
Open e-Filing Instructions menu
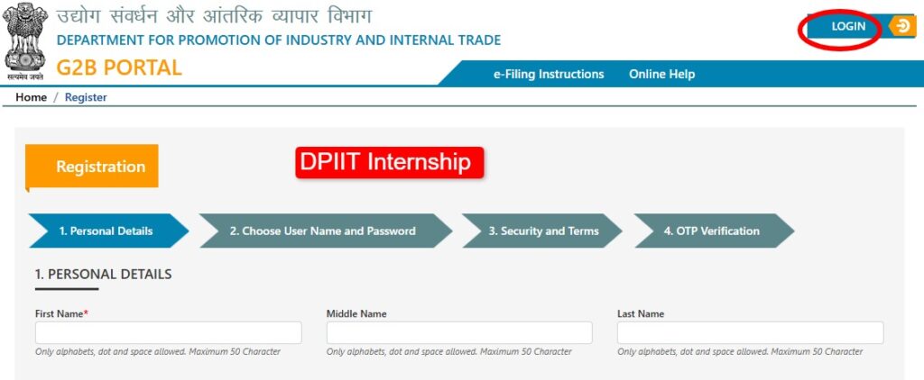549,74
